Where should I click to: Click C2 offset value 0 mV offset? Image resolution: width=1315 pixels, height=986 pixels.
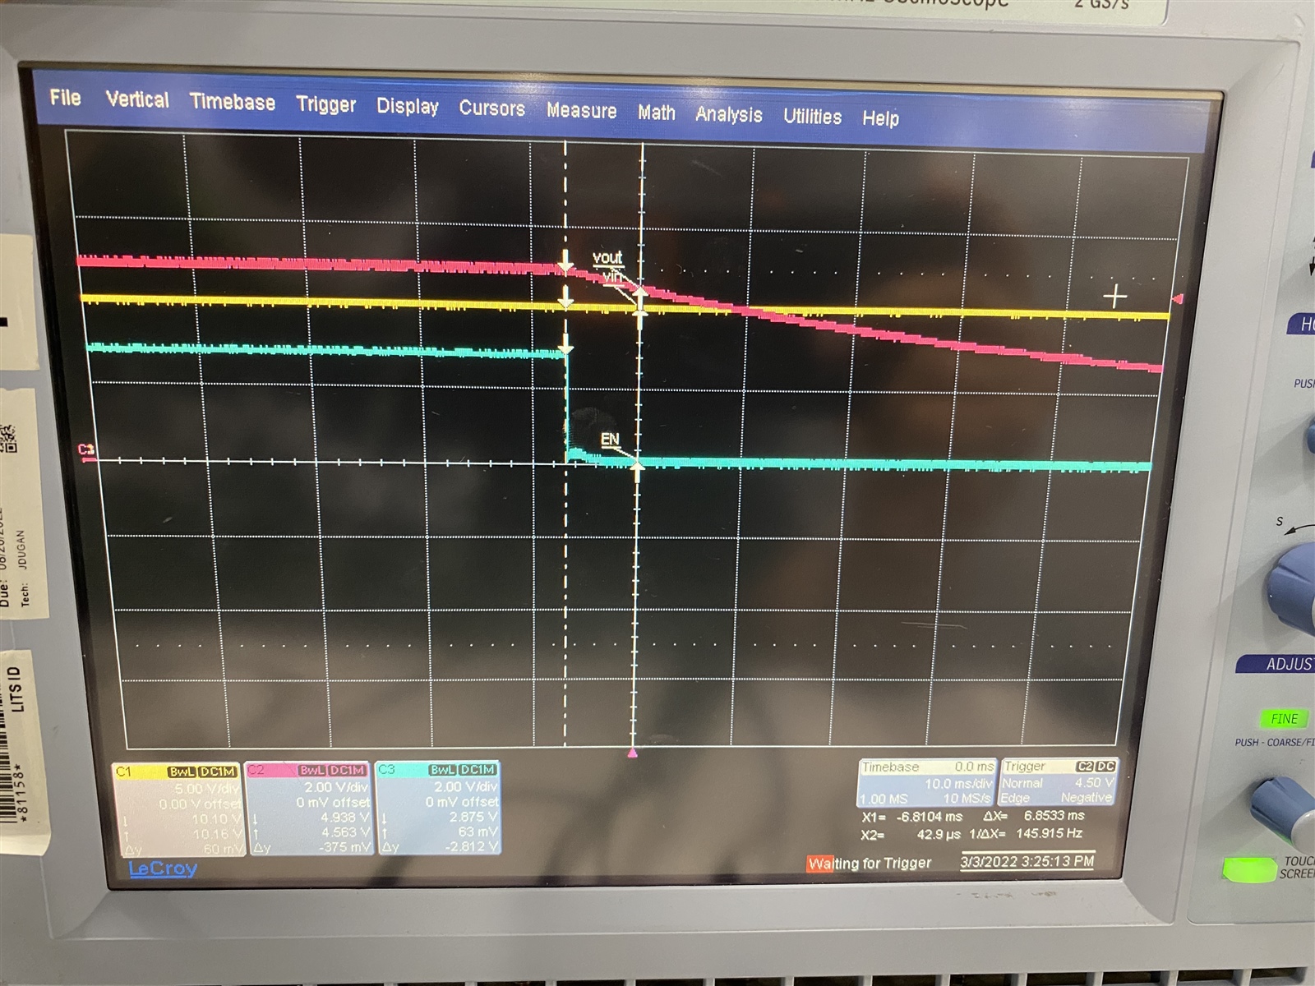[333, 802]
